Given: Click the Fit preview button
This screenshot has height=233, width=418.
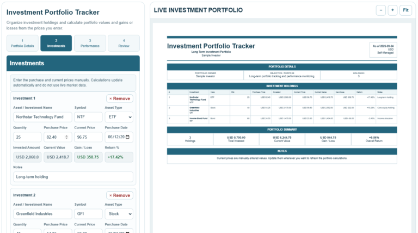Looking at the screenshot, I should pyautogui.click(x=405, y=10).
